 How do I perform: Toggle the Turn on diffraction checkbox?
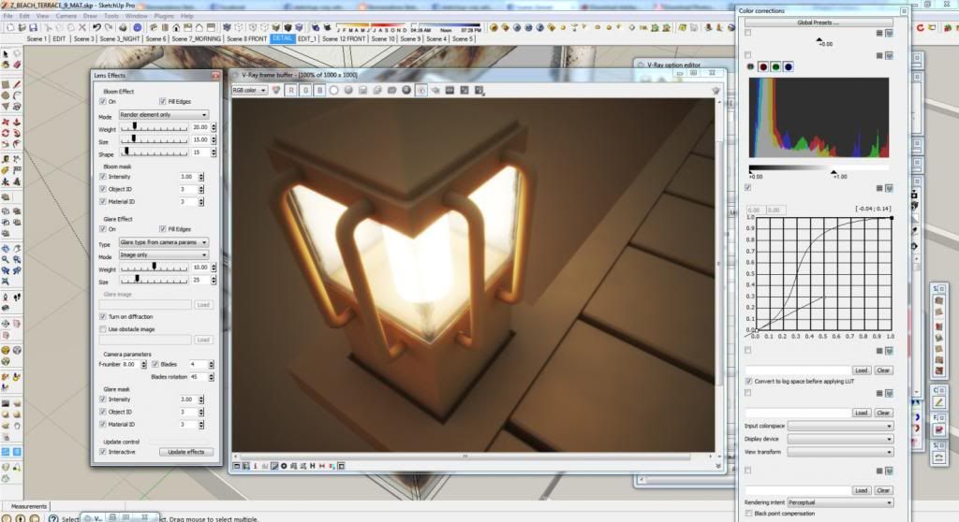pyautogui.click(x=103, y=317)
